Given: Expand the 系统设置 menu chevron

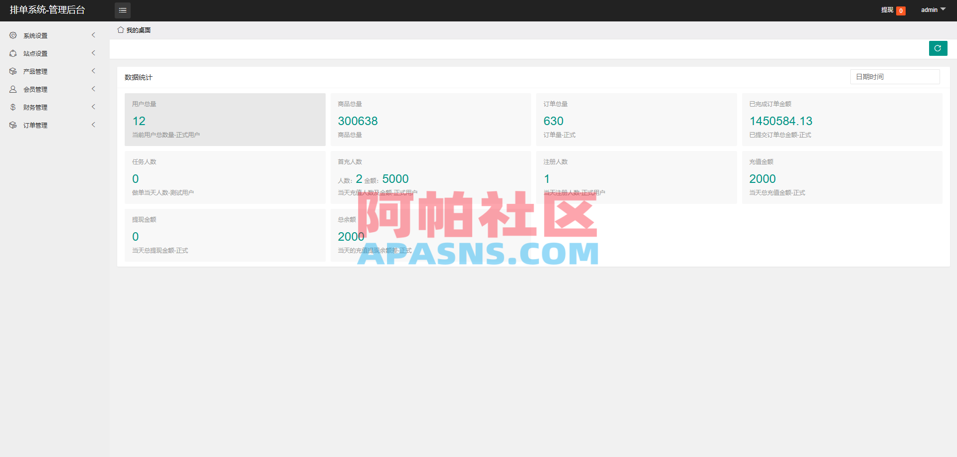Looking at the screenshot, I should pos(93,35).
